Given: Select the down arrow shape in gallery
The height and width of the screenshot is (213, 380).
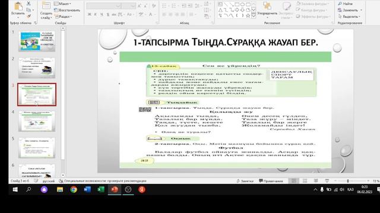Looking at the screenshot, I should [242, 10].
